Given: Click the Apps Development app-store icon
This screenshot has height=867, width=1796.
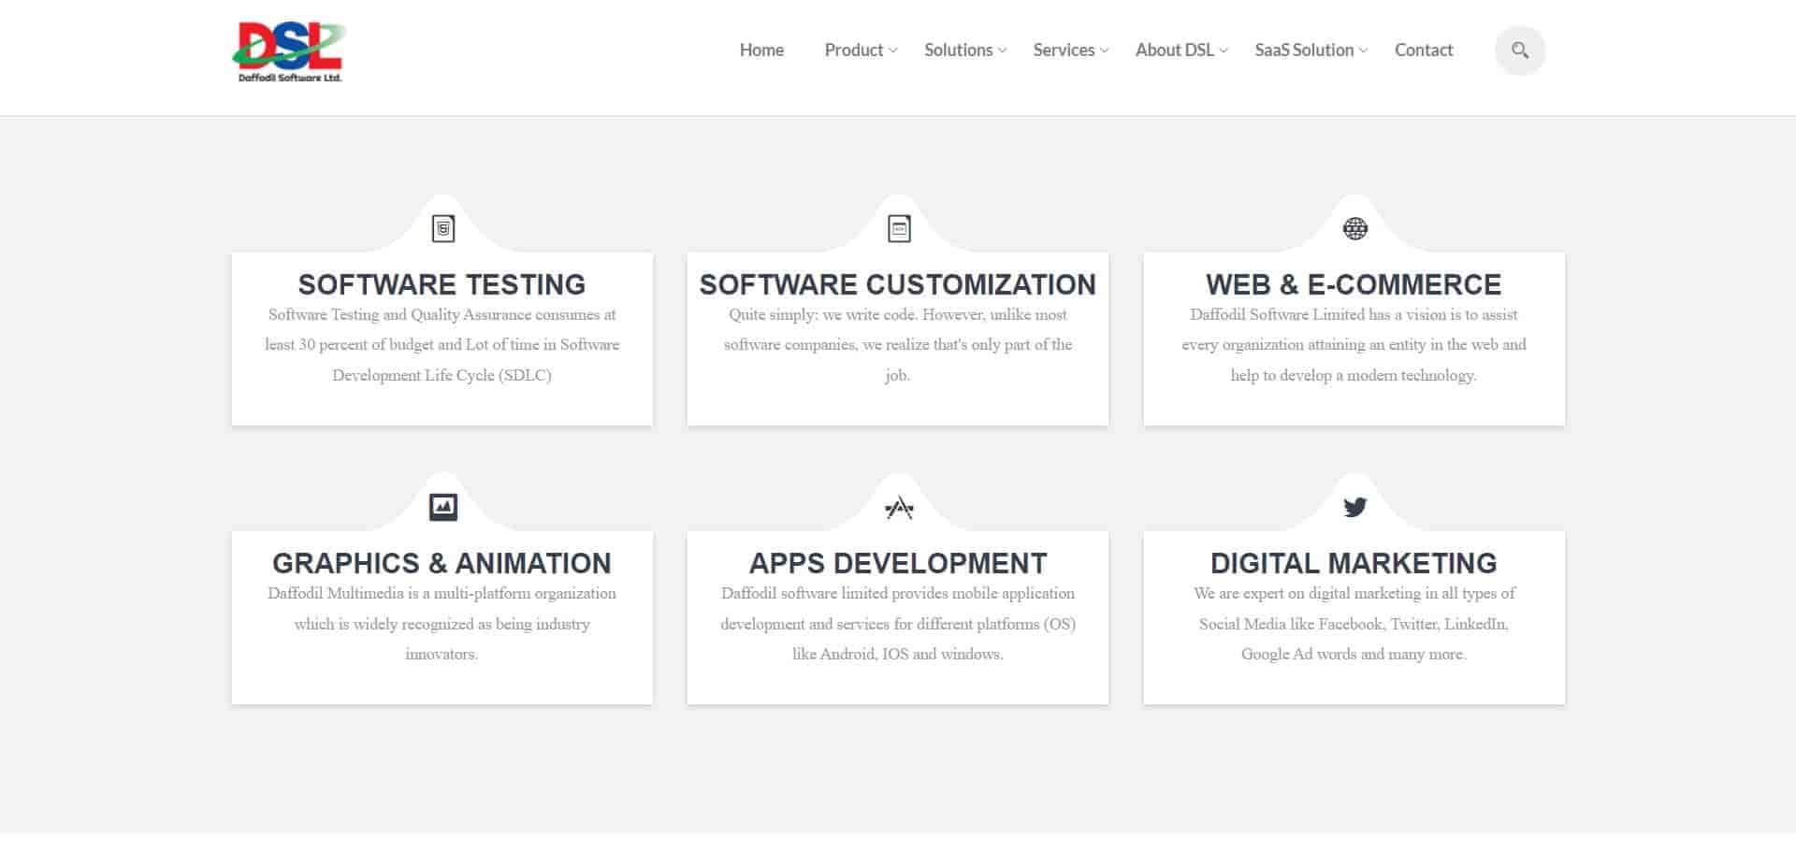Looking at the screenshot, I should tap(899, 507).
